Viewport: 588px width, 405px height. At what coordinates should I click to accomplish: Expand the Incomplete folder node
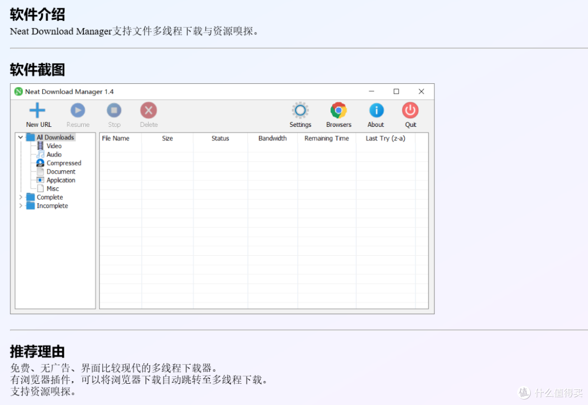coord(21,206)
